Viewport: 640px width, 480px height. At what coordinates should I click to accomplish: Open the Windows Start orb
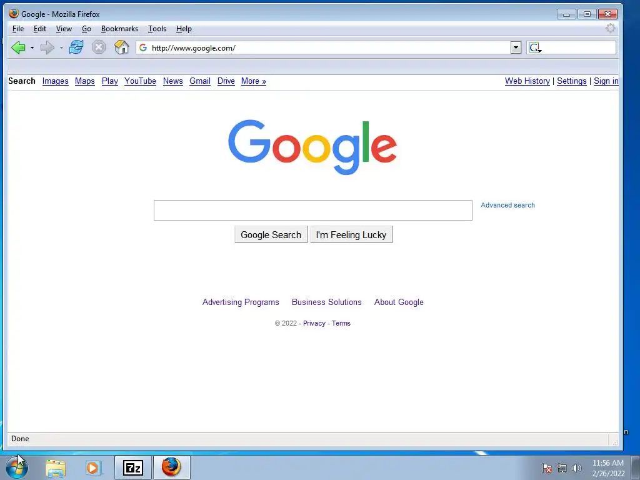[x=17, y=467]
